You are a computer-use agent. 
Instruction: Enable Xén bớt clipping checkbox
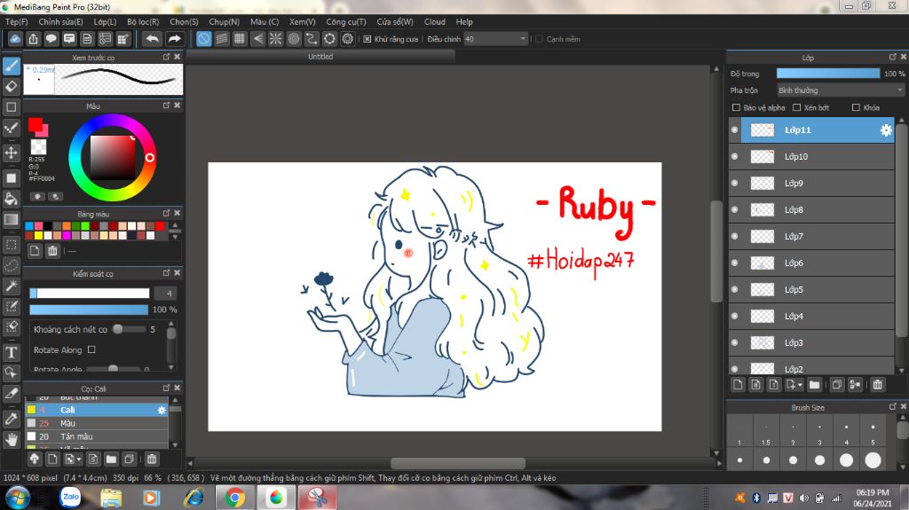[x=796, y=107]
